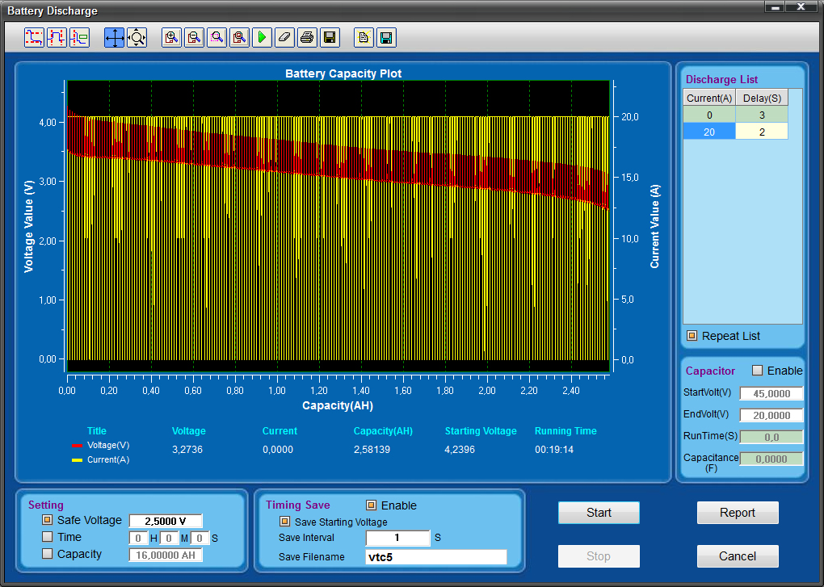Enable the Time limit checkbox
This screenshot has height=587, width=824.
[48, 537]
